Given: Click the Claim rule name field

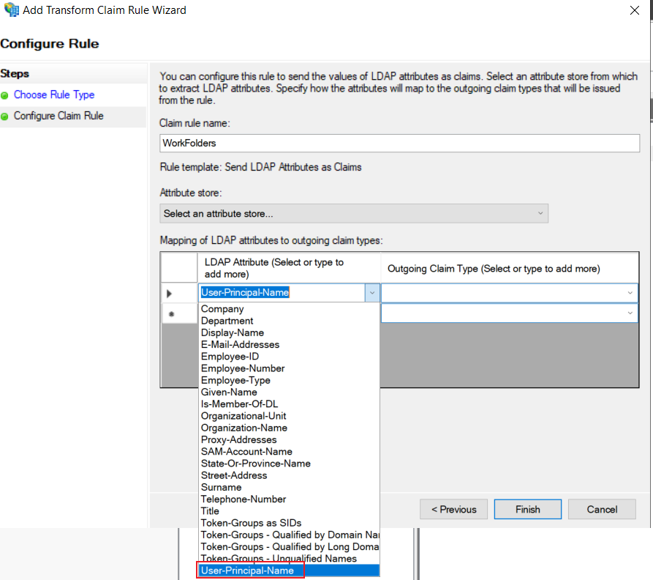Looking at the screenshot, I should 399,143.
